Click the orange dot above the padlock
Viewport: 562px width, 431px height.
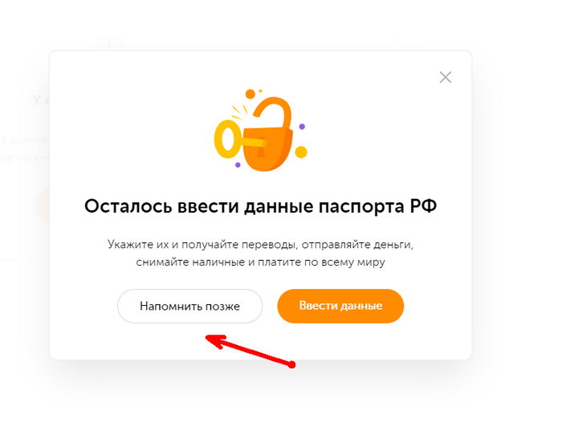pos(250,94)
